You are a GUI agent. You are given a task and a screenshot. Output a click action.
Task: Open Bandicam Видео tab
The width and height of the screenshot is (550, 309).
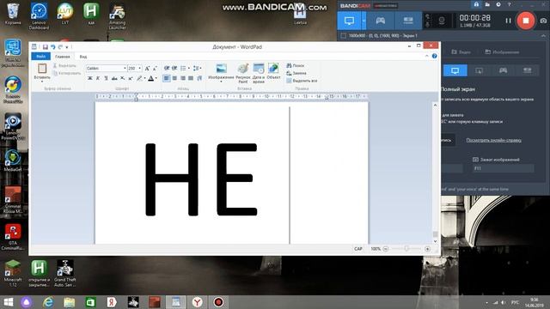[461, 51]
